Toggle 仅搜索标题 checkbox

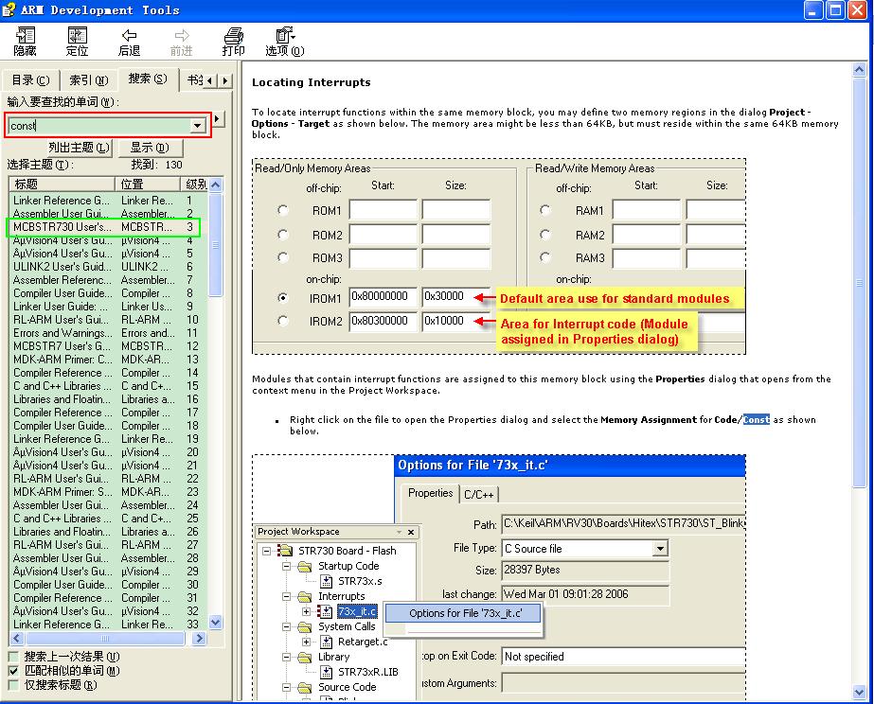coord(13,684)
